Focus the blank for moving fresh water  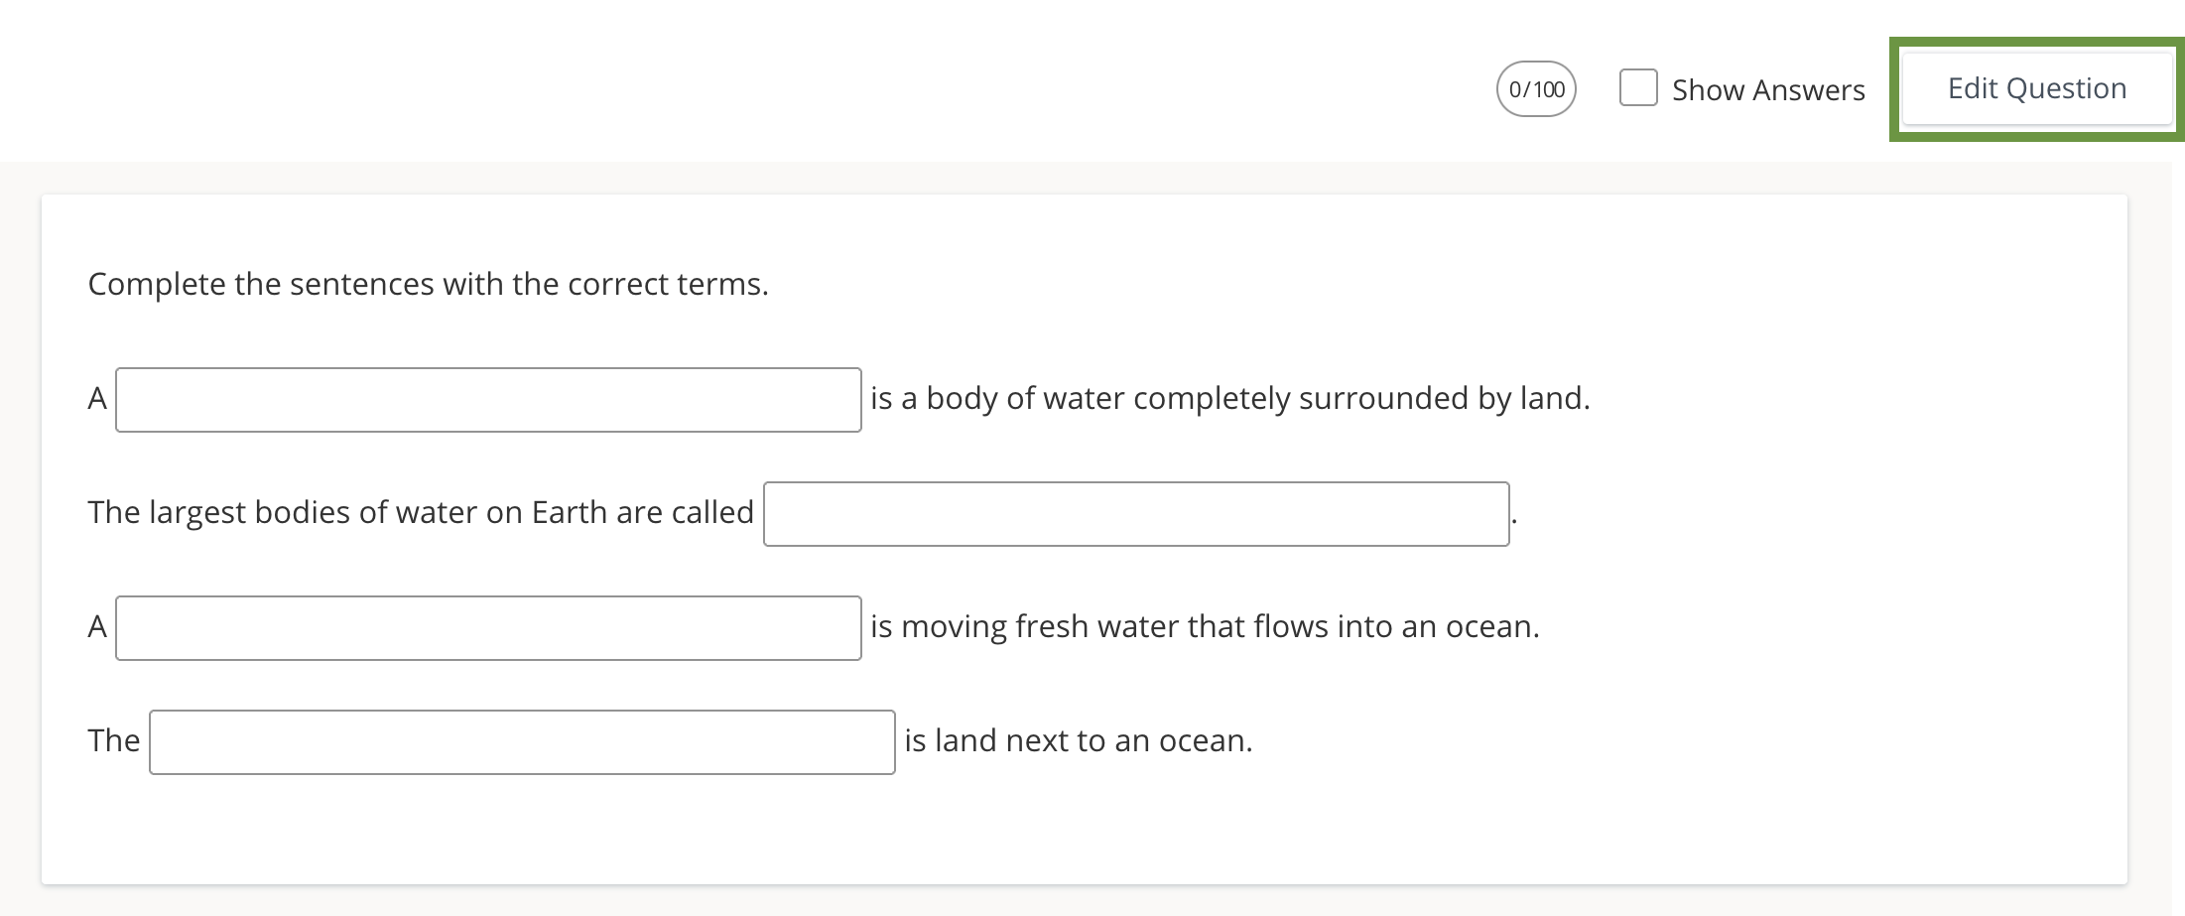[x=488, y=628]
